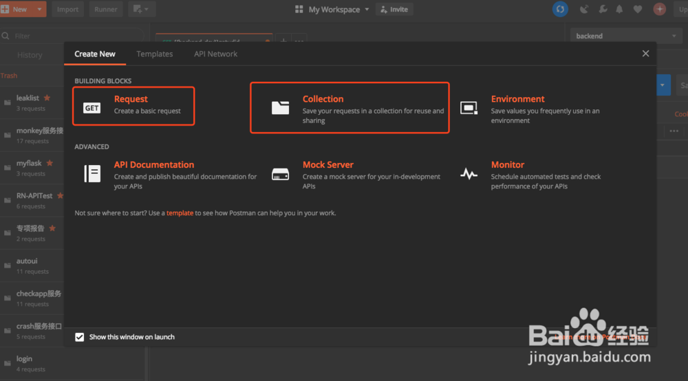Click the Request title link
The image size is (688, 381).
(x=131, y=99)
